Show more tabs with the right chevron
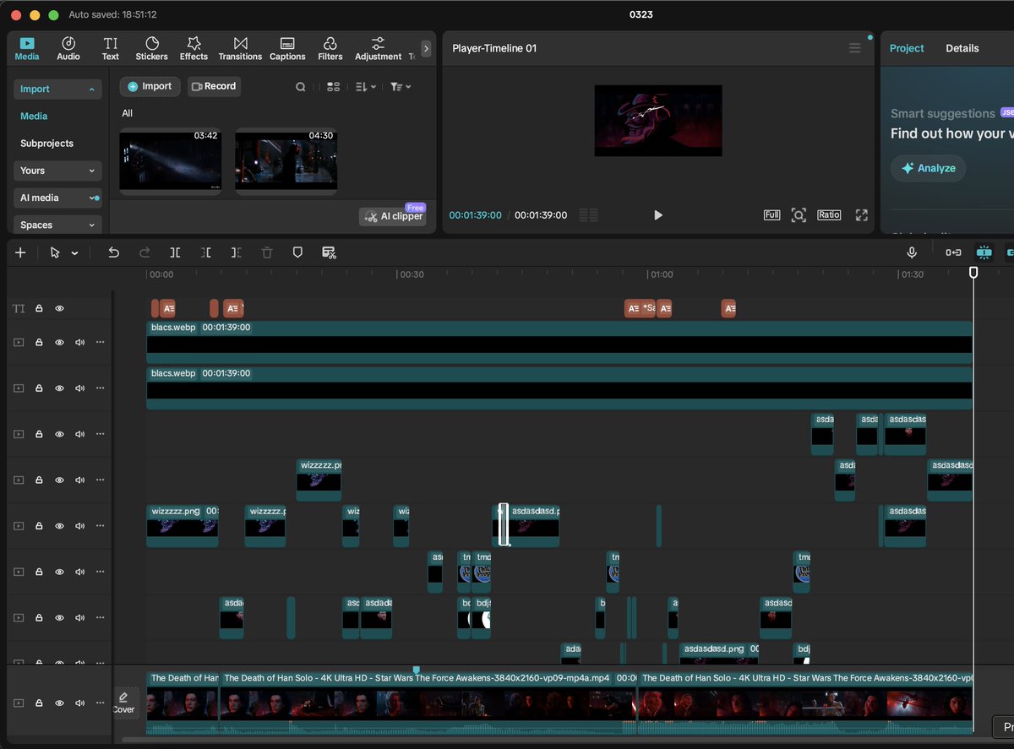Viewport: 1014px width, 749px height. 426,49
